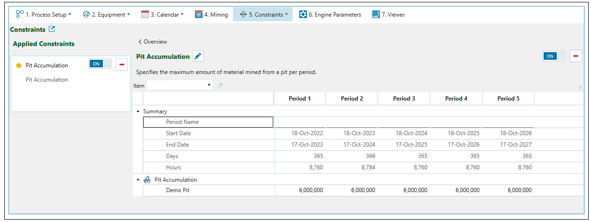Open the 2. Equipment menu
This screenshot has width=591, height=222.
pyautogui.click(x=106, y=15)
